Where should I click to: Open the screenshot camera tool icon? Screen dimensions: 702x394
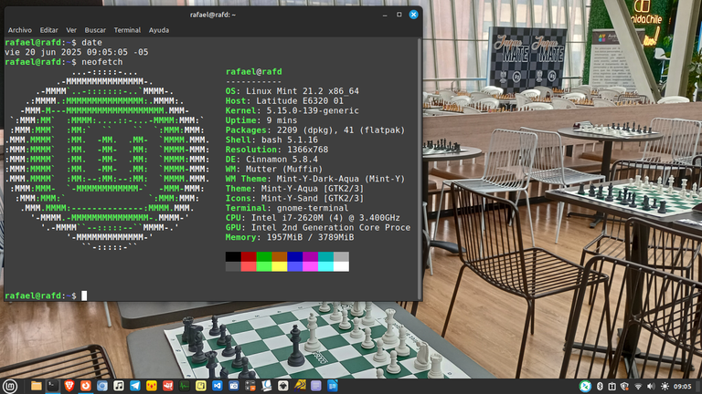click(234, 386)
